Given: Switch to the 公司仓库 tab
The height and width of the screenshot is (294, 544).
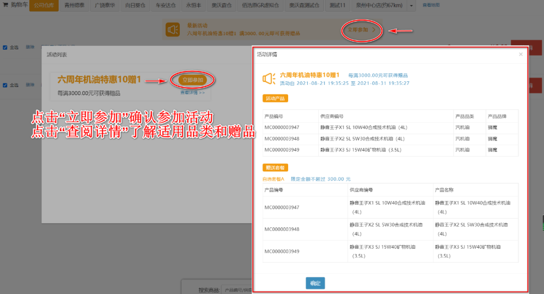Looking at the screenshot, I should pyautogui.click(x=45, y=6).
